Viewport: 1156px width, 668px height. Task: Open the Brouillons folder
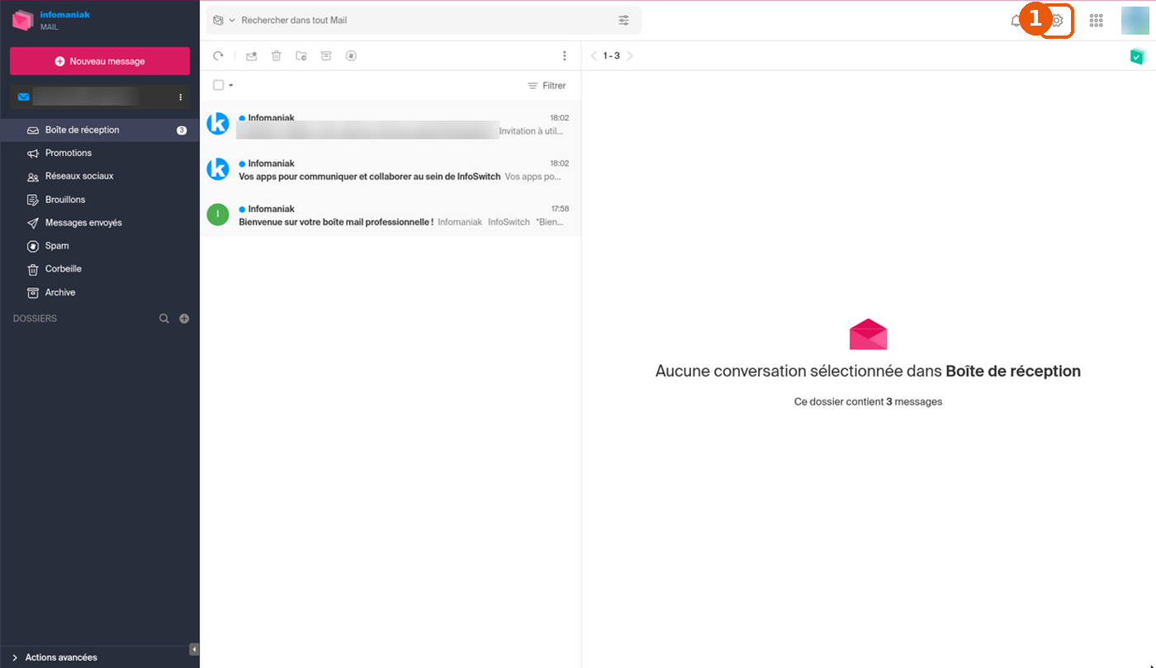pyautogui.click(x=99, y=200)
